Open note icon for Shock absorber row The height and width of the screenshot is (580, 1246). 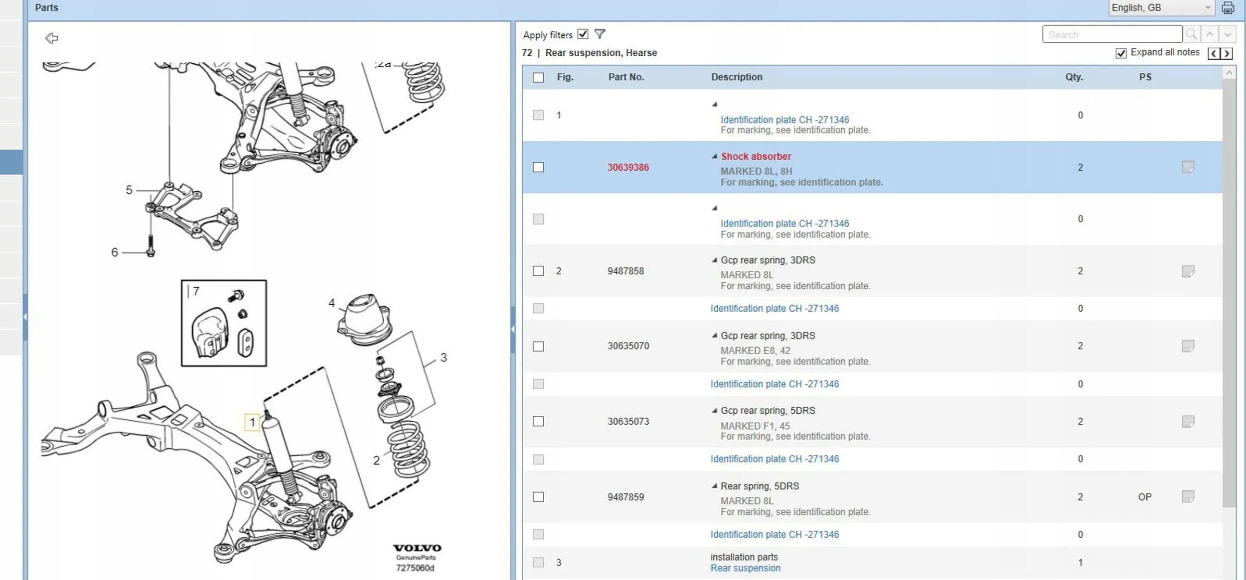[1188, 167]
